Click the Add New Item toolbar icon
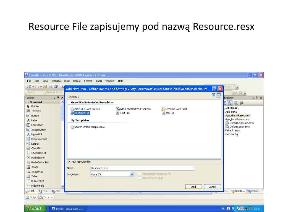Screen dimensions: 283x212 (x=37, y=87)
